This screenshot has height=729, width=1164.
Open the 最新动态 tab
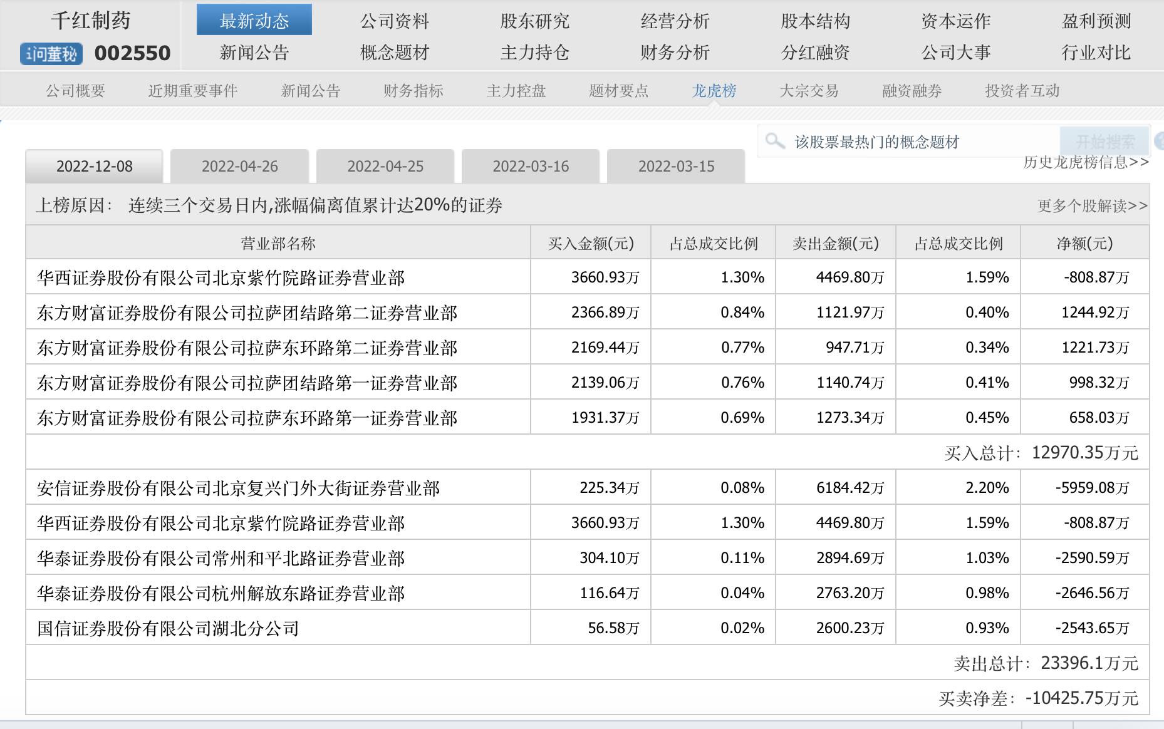point(254,20)
